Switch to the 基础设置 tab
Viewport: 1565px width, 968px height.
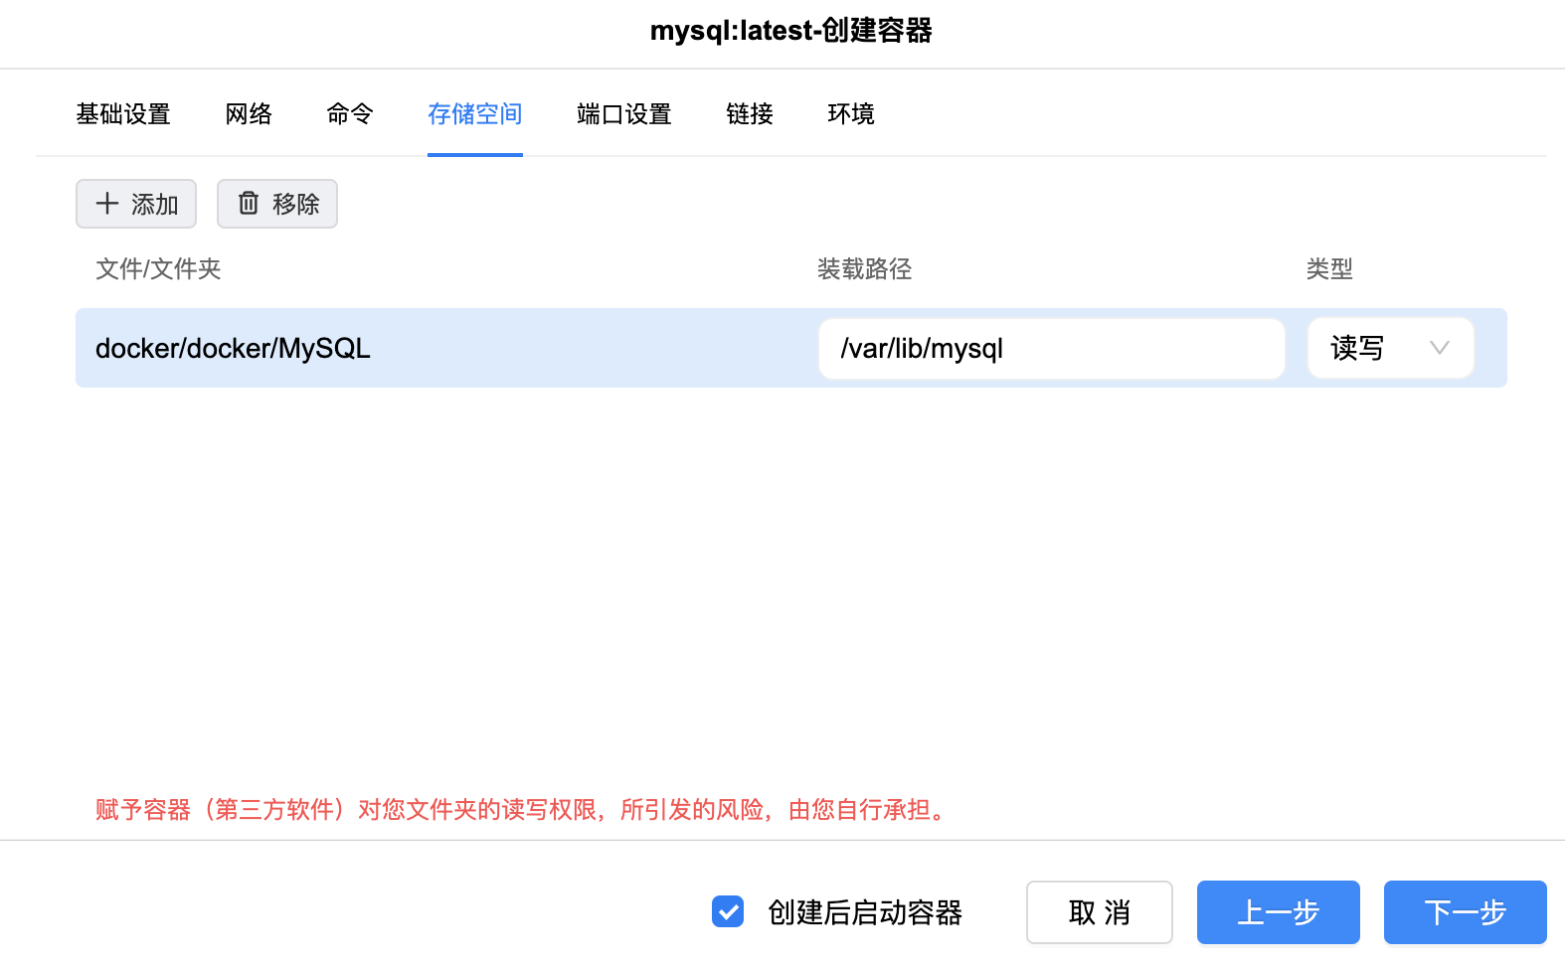(x=123, y=114)
